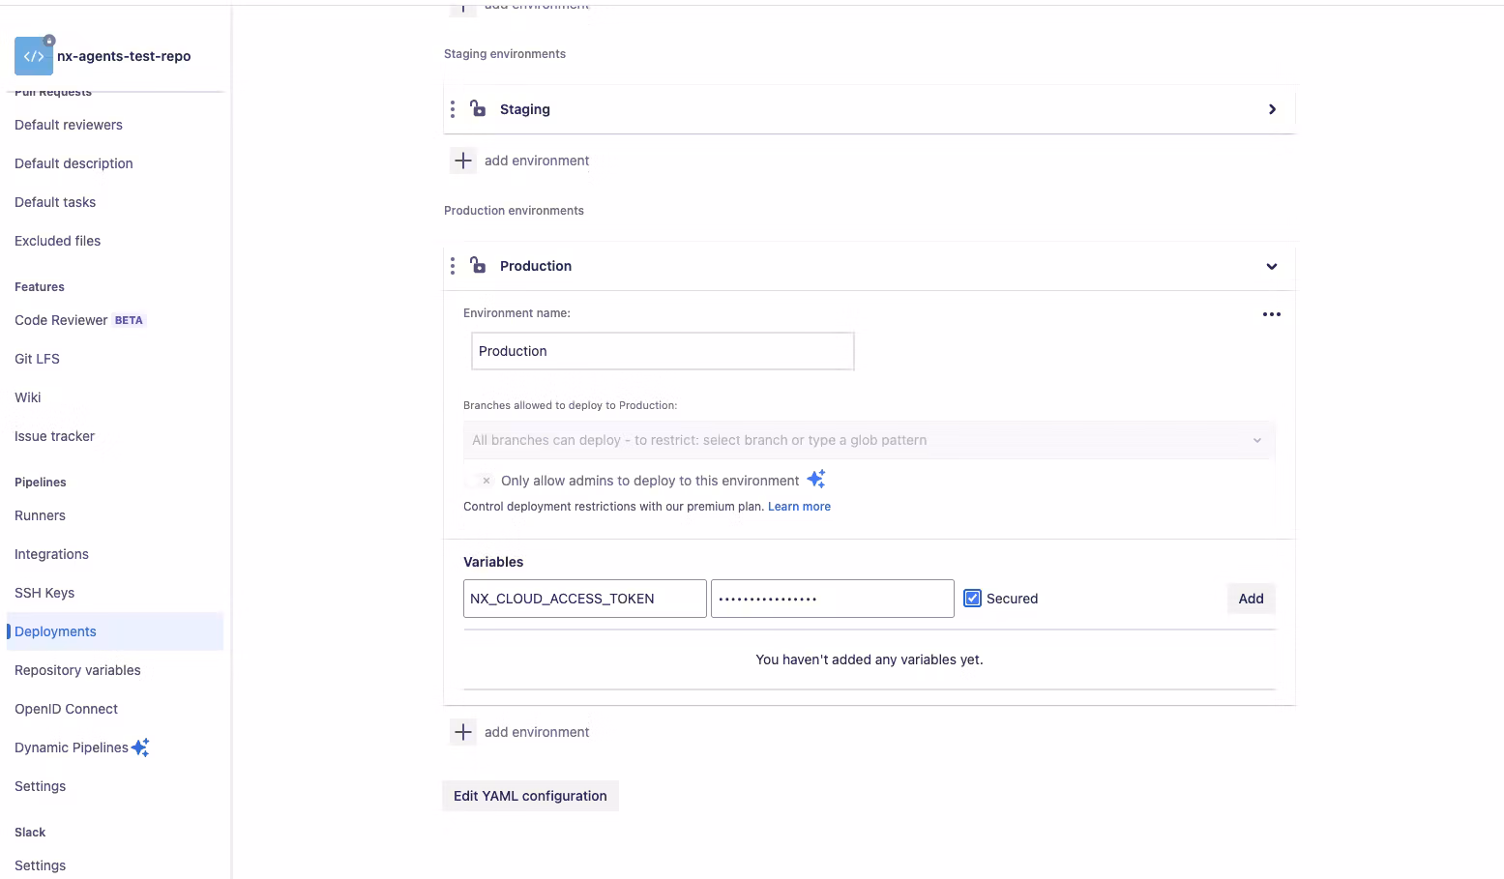The height and width of the screenshot is (879, 1504).
Task: Open Default reviewers in the sidebar
Action: point(68,124)
